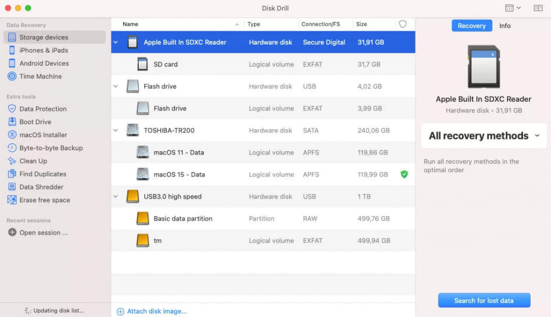This screenshot has width=551, height=317.
Task: Collapse the TOSHIBA-TR200 disk tree
Action: [116, 130]
